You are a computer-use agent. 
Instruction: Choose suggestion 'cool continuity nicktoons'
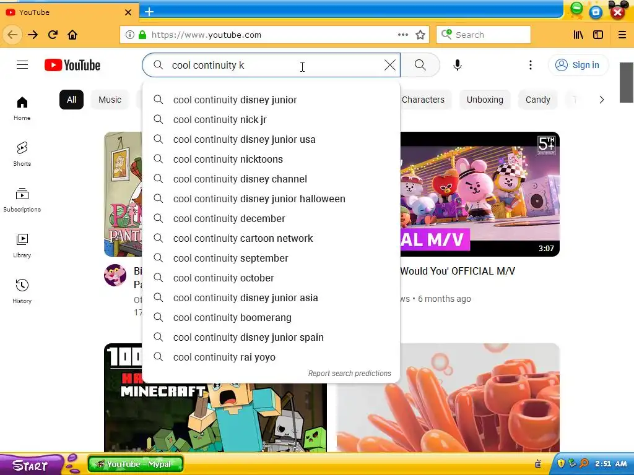click(x=271, y=159)
